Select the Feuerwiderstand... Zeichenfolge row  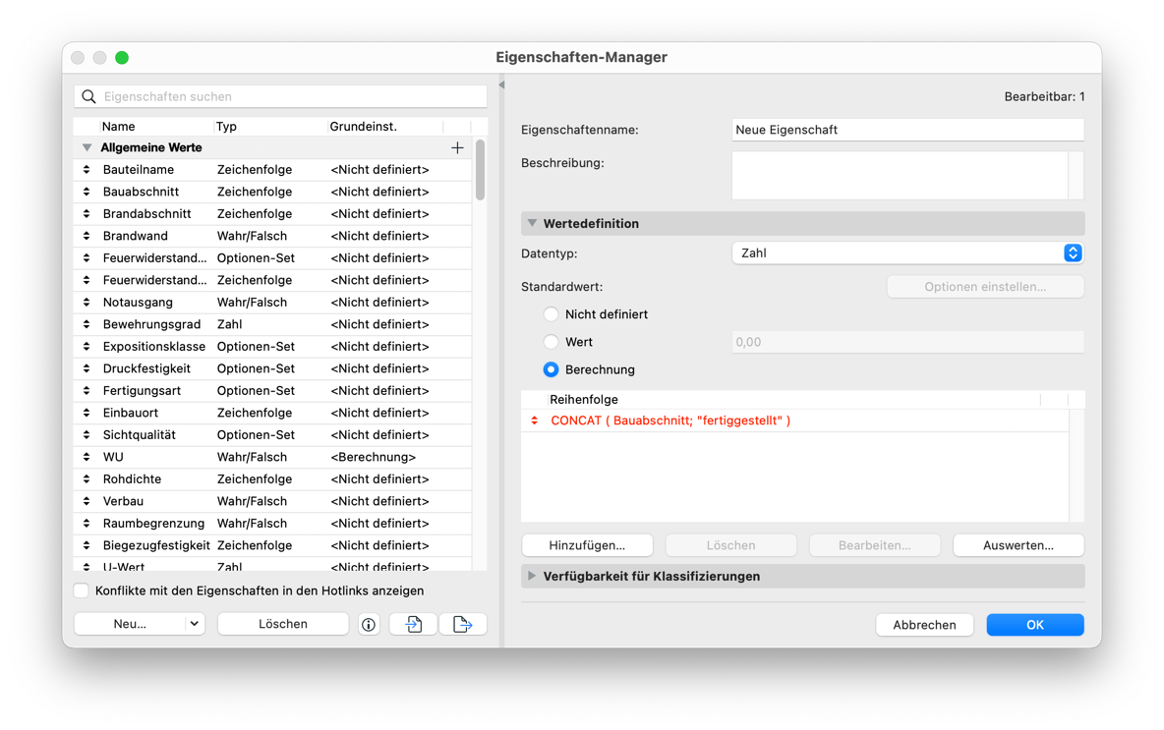(x=272, y=280)
